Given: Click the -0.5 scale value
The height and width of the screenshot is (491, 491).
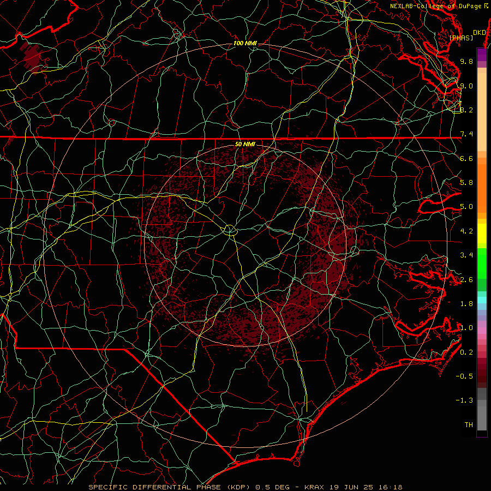Looking at the screenshot, I should point(464,376).
